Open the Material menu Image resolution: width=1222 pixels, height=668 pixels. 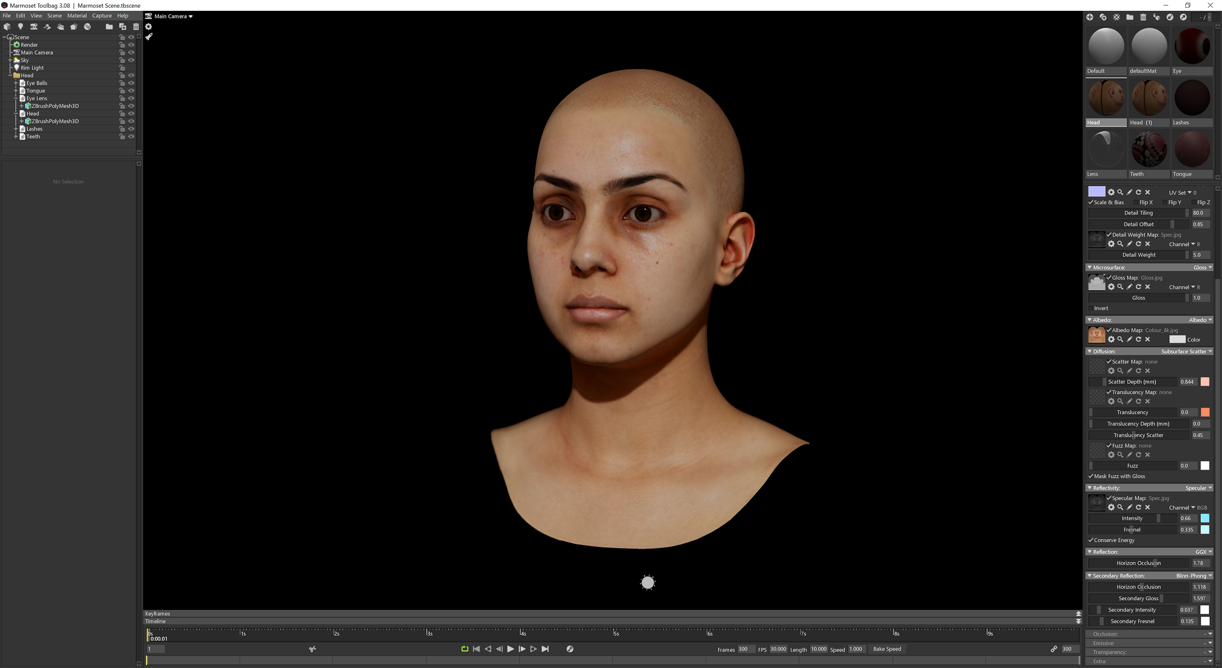click(x=77, y=15)
